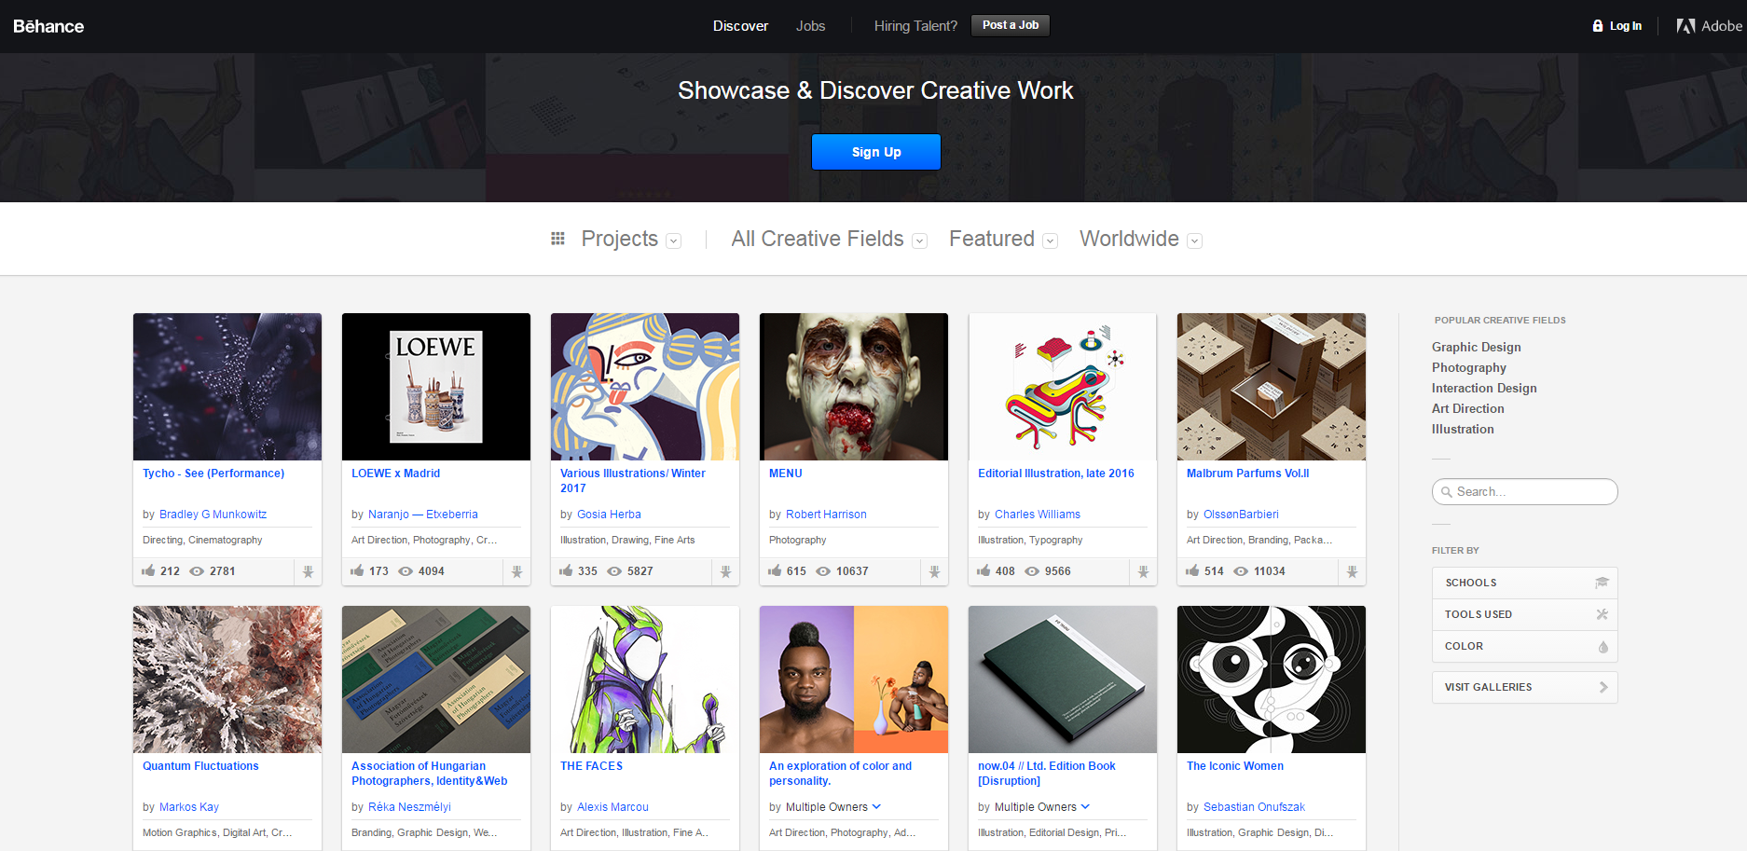Open the Malbrum Parfums packaging thumbnail
The image size is (1747, 851).
[1272, 387]
